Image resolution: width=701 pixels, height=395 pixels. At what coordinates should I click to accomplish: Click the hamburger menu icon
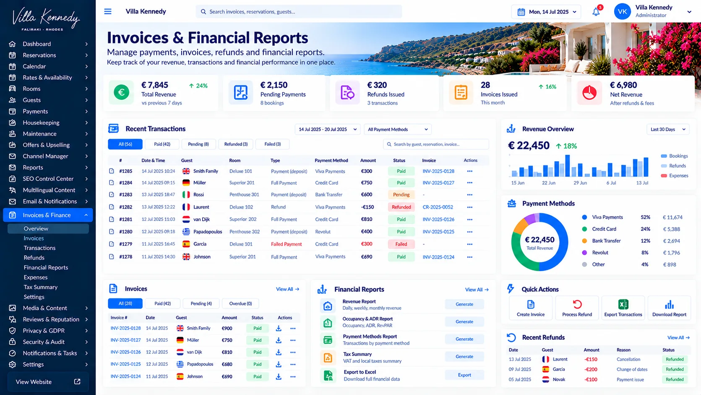[108, 11]
